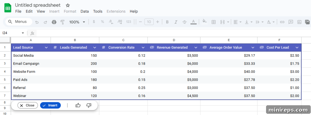Screen dimensions: 311x115
Task: Format as percent
Action: (103, 22)
